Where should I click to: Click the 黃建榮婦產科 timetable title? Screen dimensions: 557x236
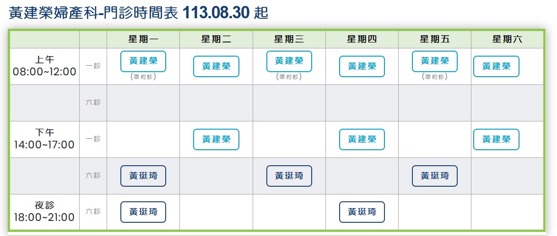[x=138, y=13]
